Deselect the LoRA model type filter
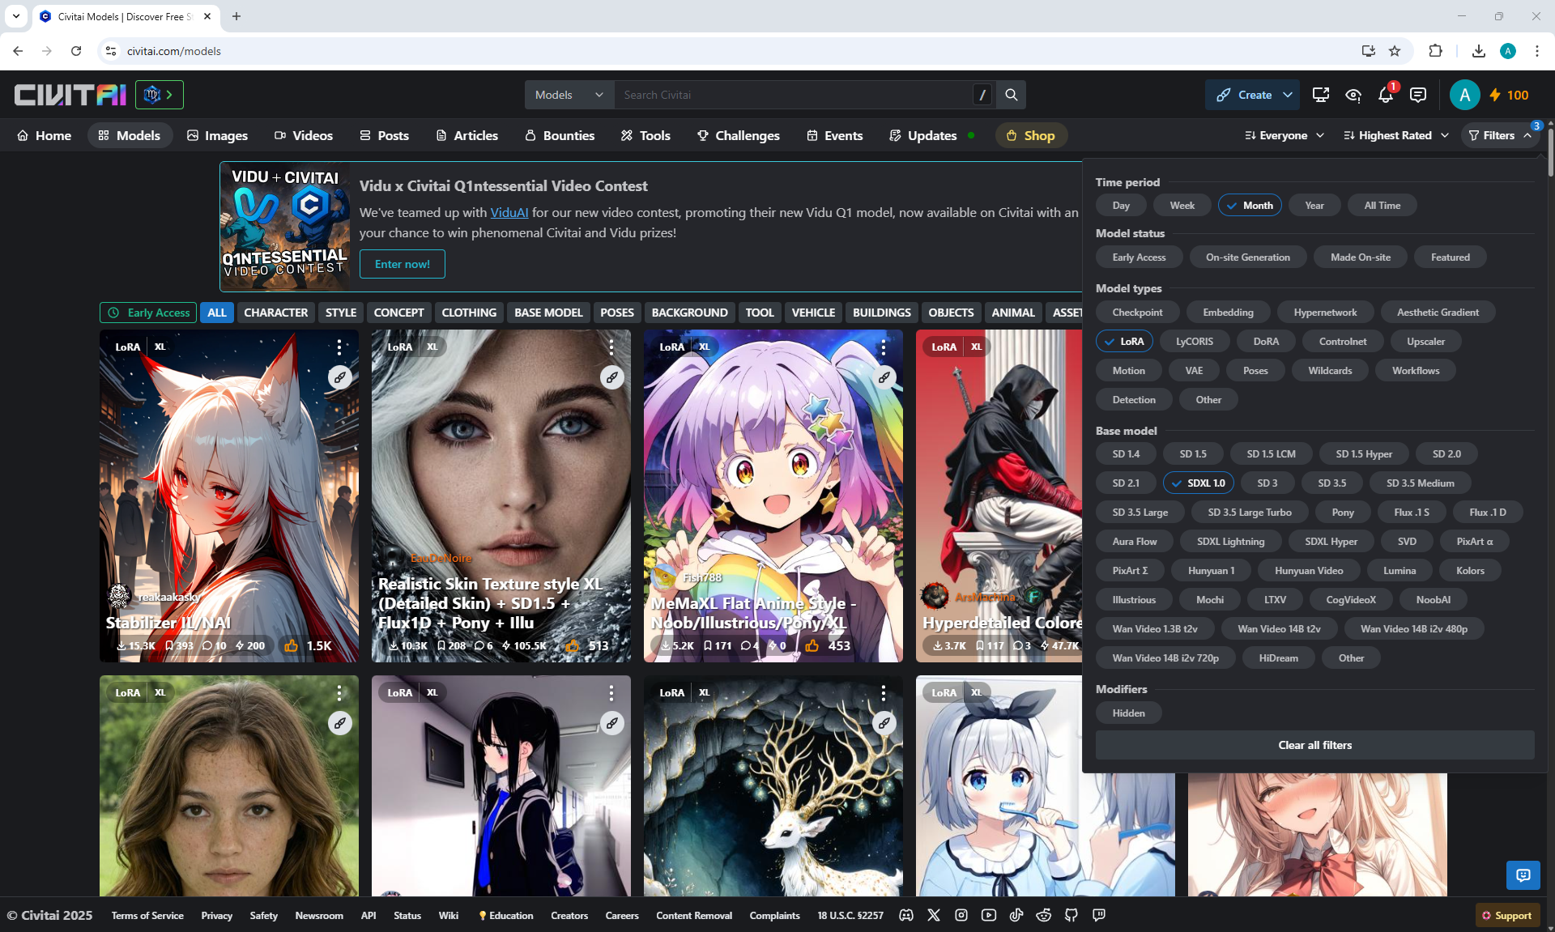 [x=1124, y=342]
